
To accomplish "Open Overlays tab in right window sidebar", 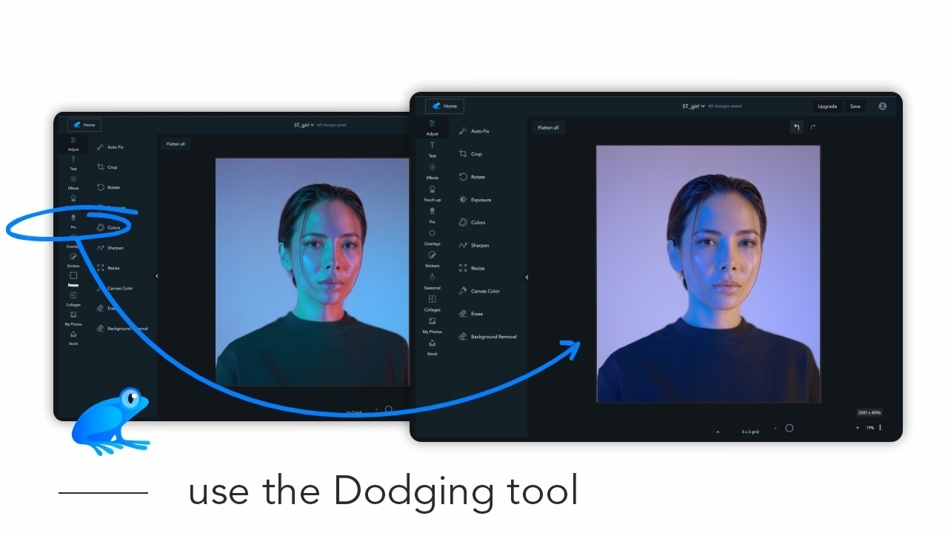I will [x=432, y=238].
